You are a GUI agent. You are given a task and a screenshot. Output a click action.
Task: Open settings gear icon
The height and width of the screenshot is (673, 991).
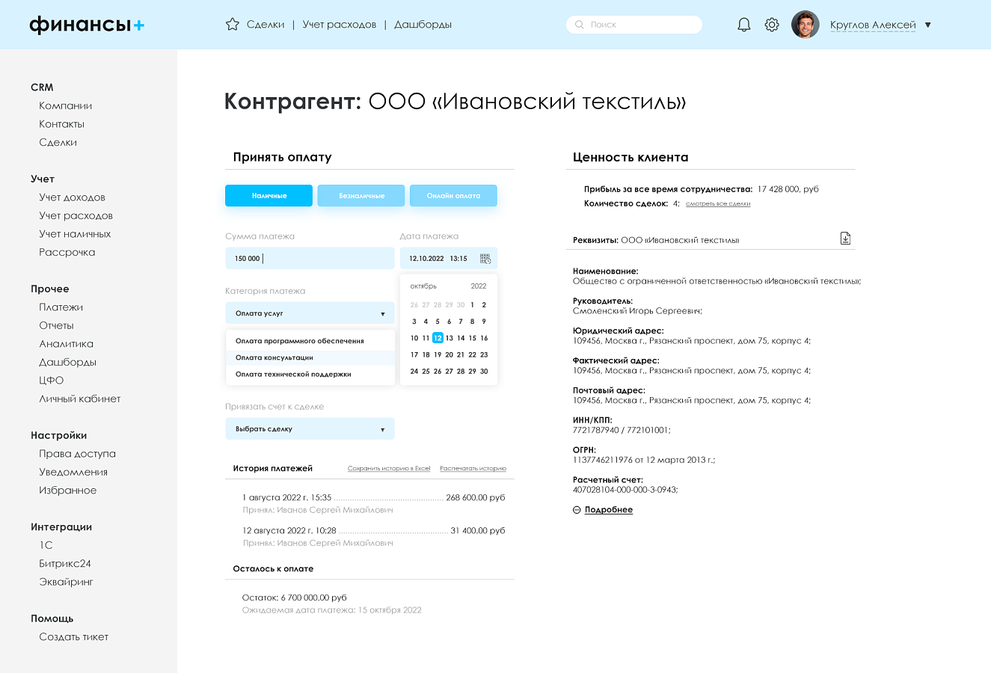[772, 25]
